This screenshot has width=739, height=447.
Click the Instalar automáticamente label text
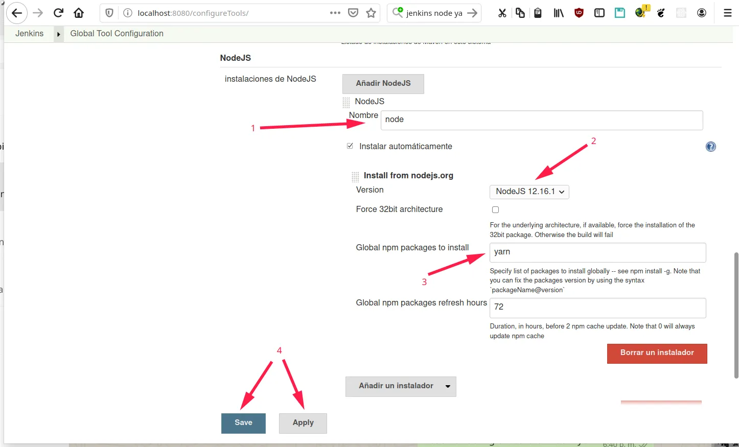[406, 147]
